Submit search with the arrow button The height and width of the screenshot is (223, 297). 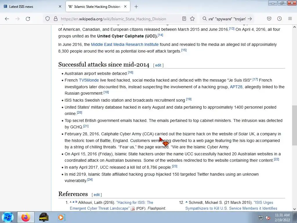click(250, 19)
